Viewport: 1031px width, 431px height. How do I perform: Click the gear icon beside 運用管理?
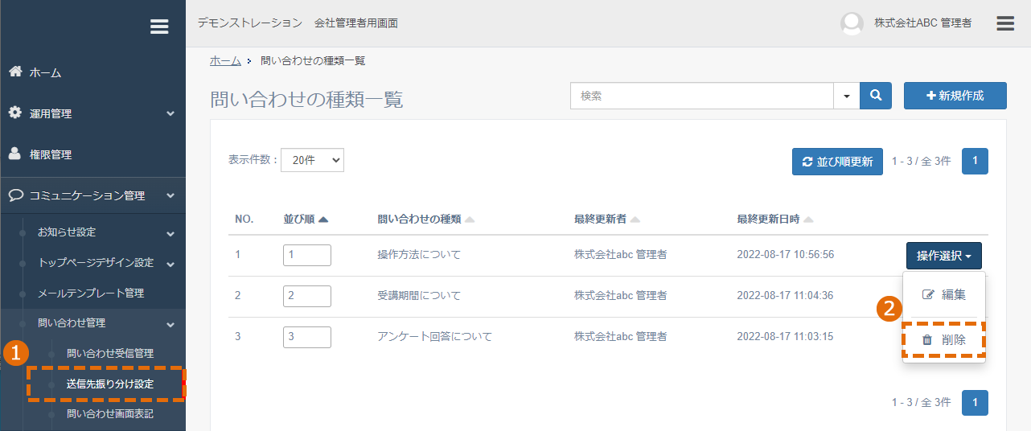point(15,113)
